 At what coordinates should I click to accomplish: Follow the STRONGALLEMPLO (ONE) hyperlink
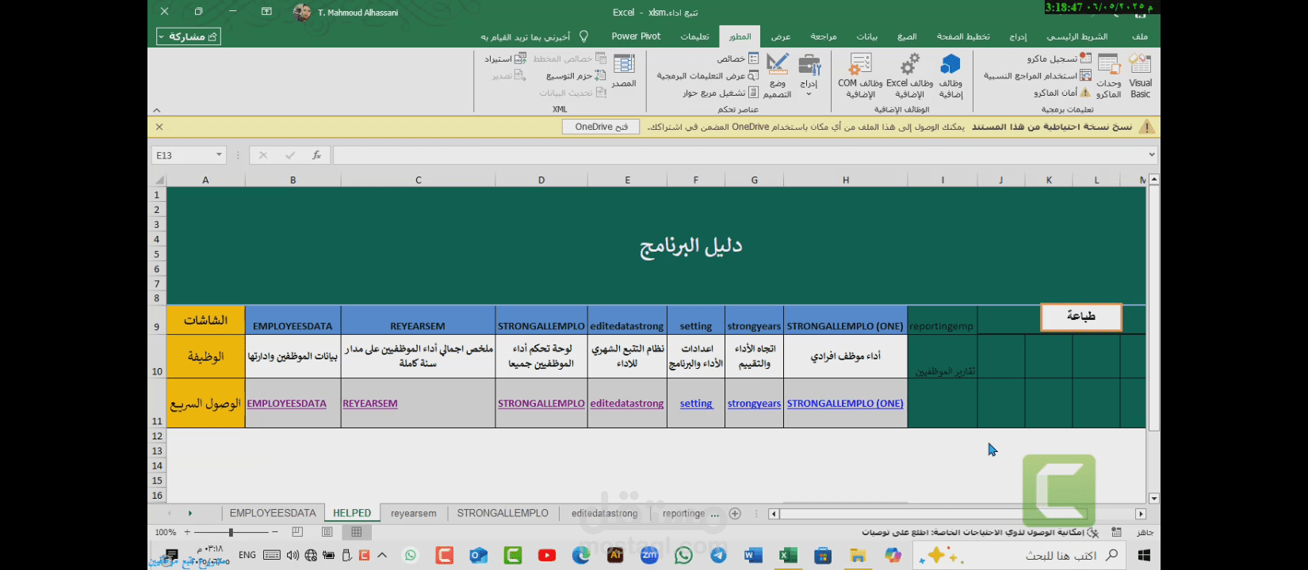(x=845, y=404)
